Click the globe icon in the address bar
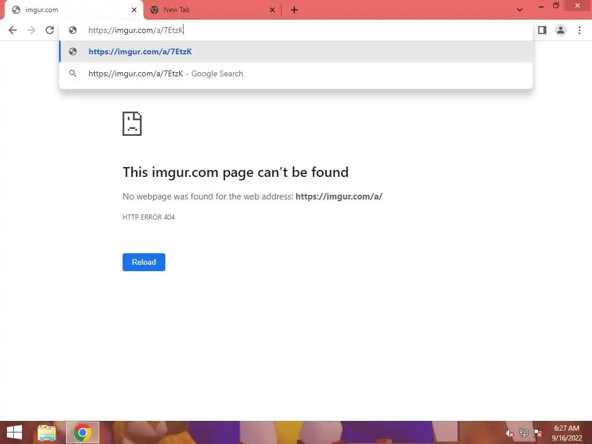Screen dimensions: 592x444 coord(73,30)
